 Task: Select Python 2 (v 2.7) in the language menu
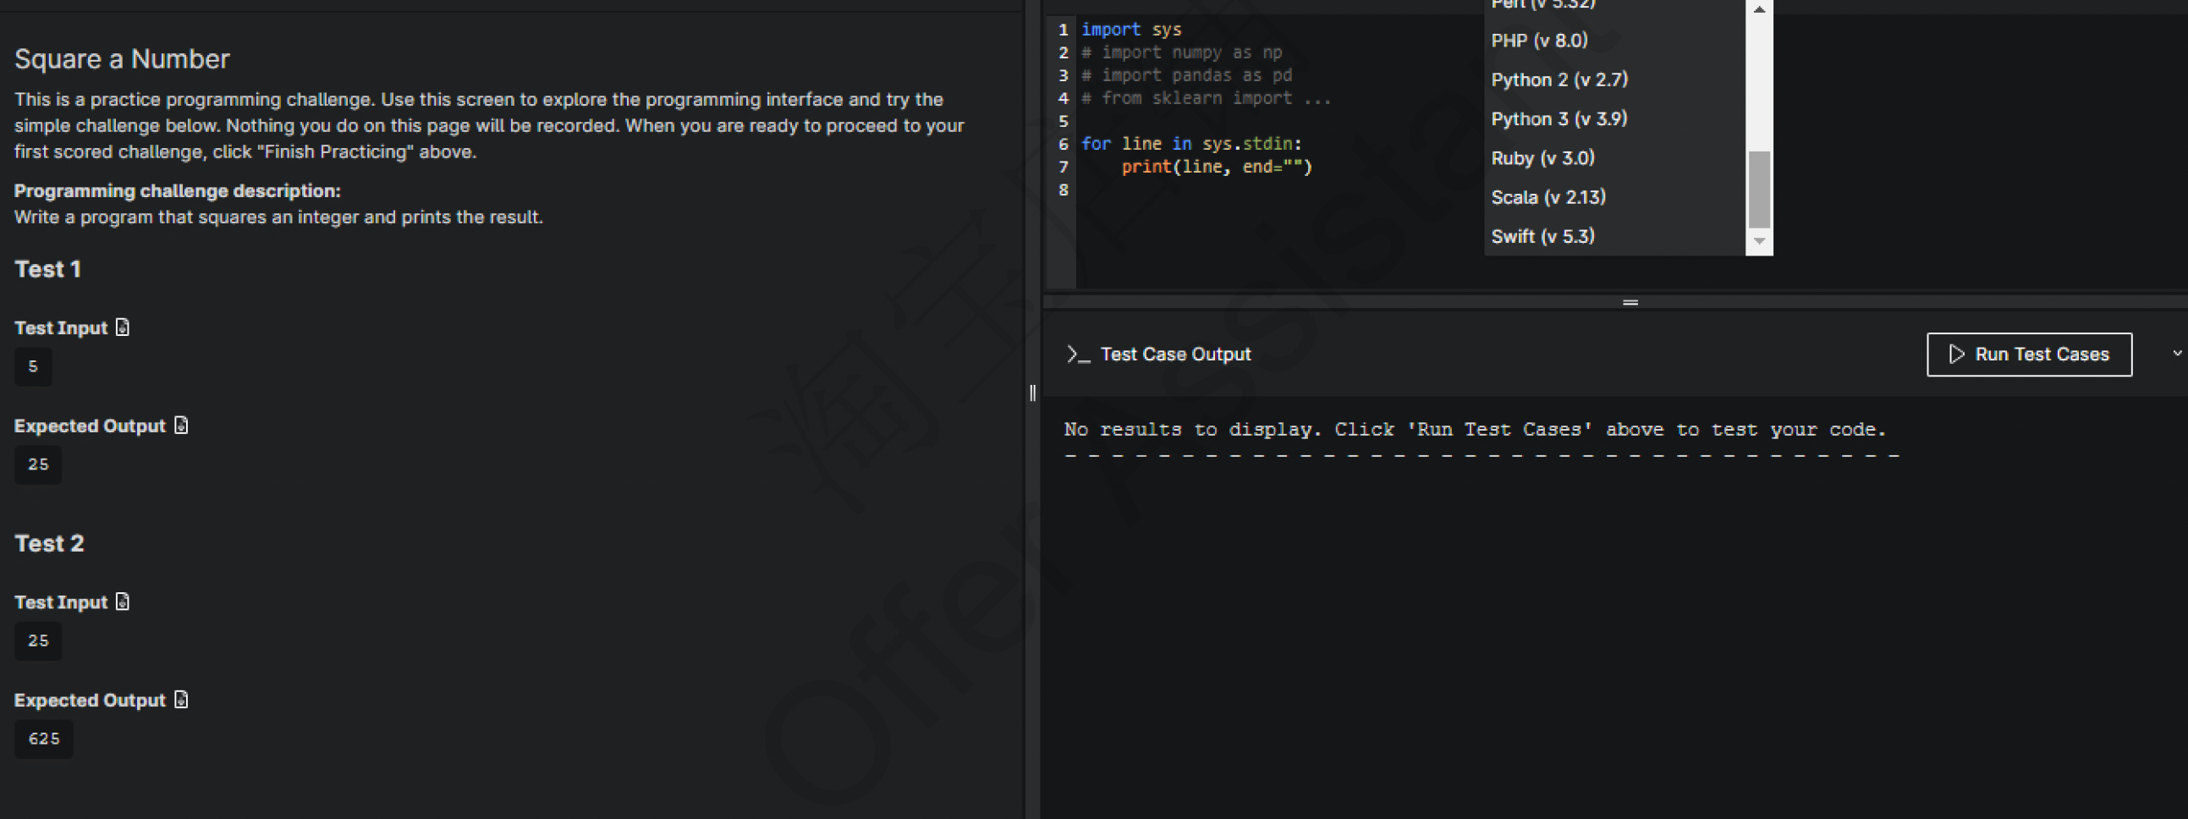click(x=1559, y=79)
